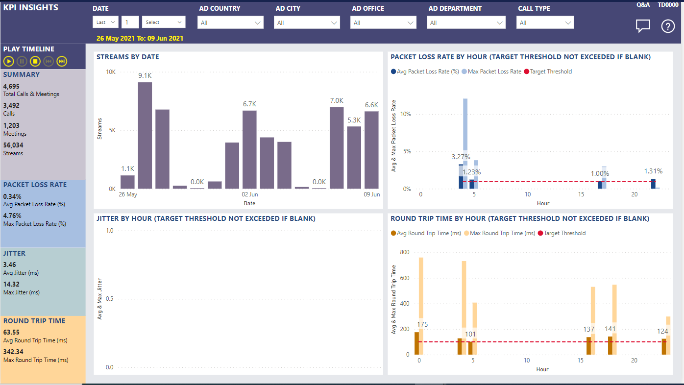This screenshot has height=385, width=684.
Task: Select the 5.3K streams bar
Action: tap(354, 158)
